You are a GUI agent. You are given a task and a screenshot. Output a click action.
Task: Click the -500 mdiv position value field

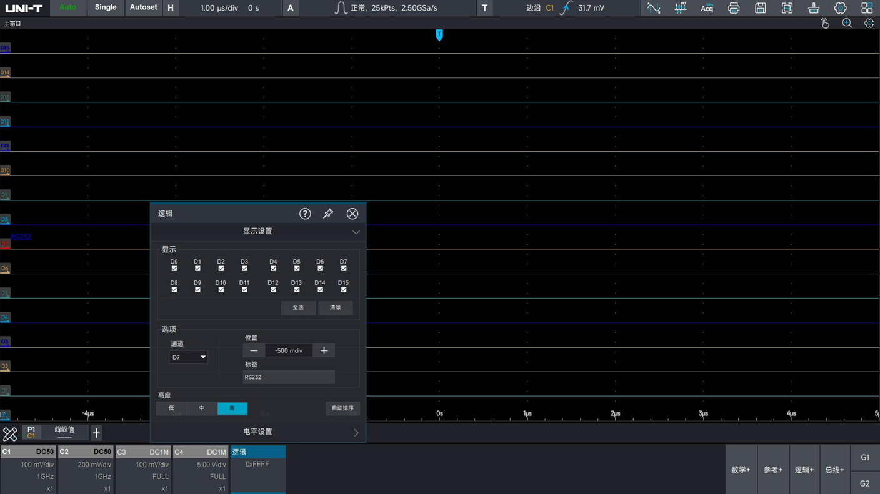click(x=289, y=350)
